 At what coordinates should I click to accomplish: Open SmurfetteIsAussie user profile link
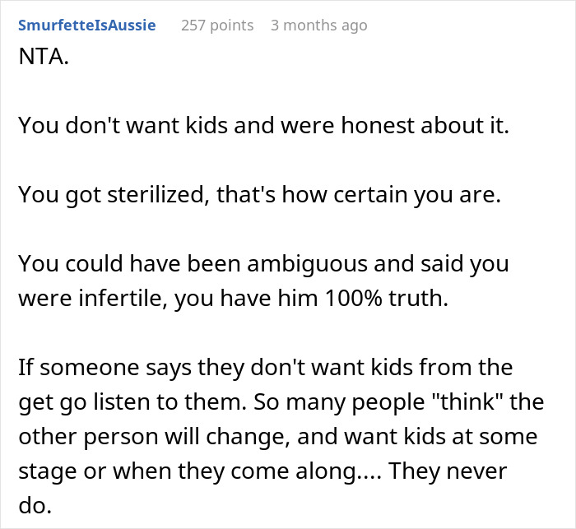(x=87, y=26)
